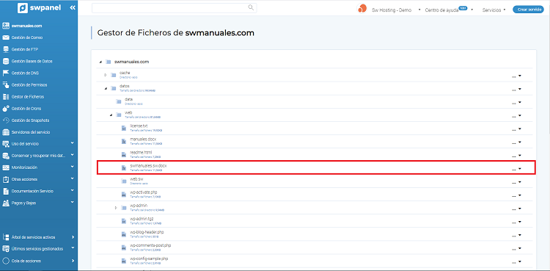Viewport: 550px width, 271px height.
Task: Click the Sw Hosting orange avatar icon
Action: 362,8
